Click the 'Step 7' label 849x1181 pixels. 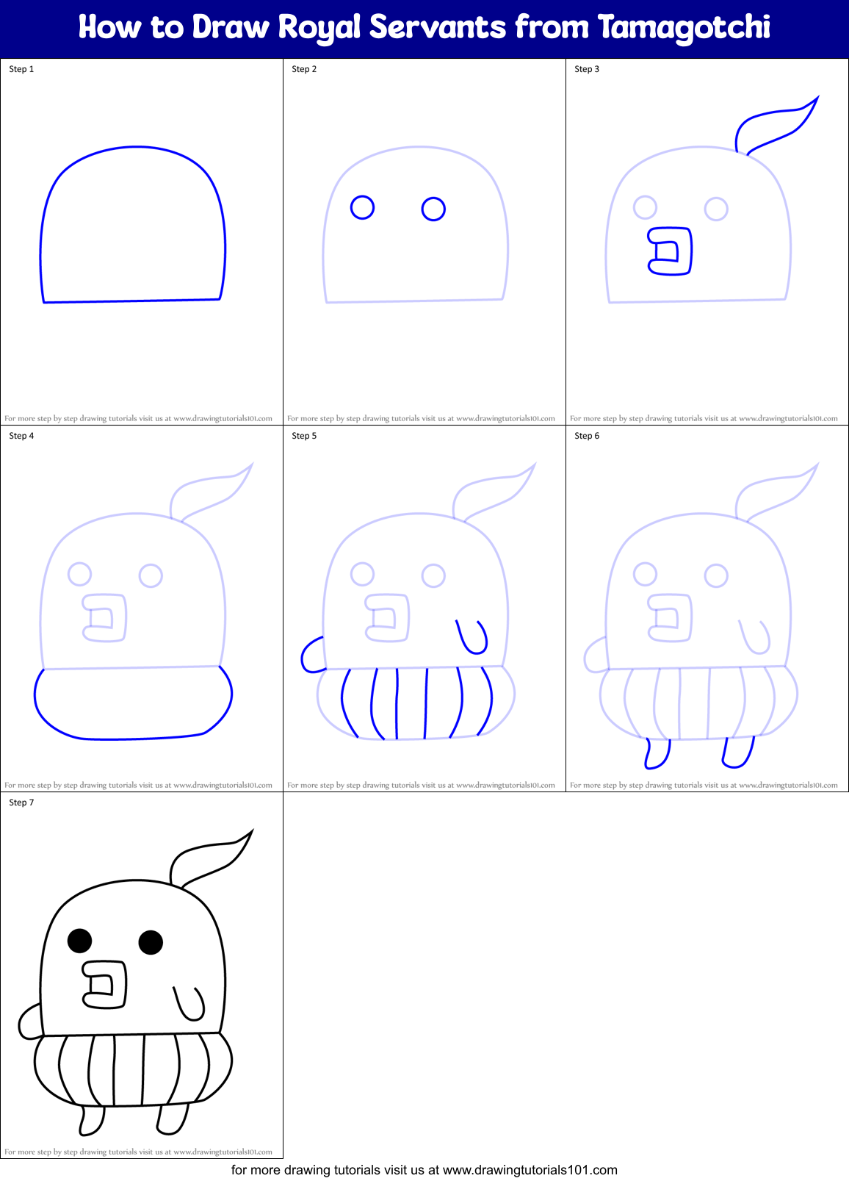pos(21,803)
